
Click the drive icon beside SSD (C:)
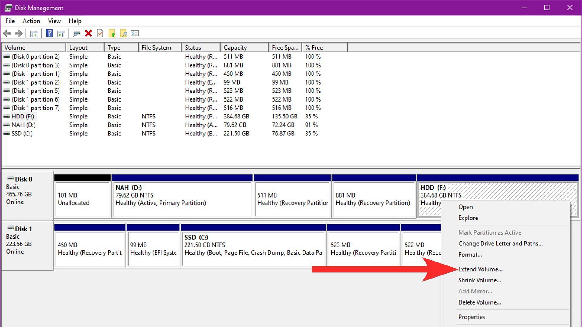pyautogui.click(x=6, y=133)
